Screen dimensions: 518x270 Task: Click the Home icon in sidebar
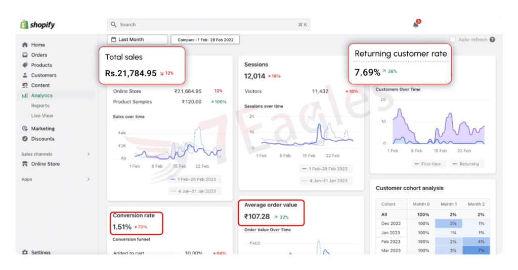coord(25,45)
